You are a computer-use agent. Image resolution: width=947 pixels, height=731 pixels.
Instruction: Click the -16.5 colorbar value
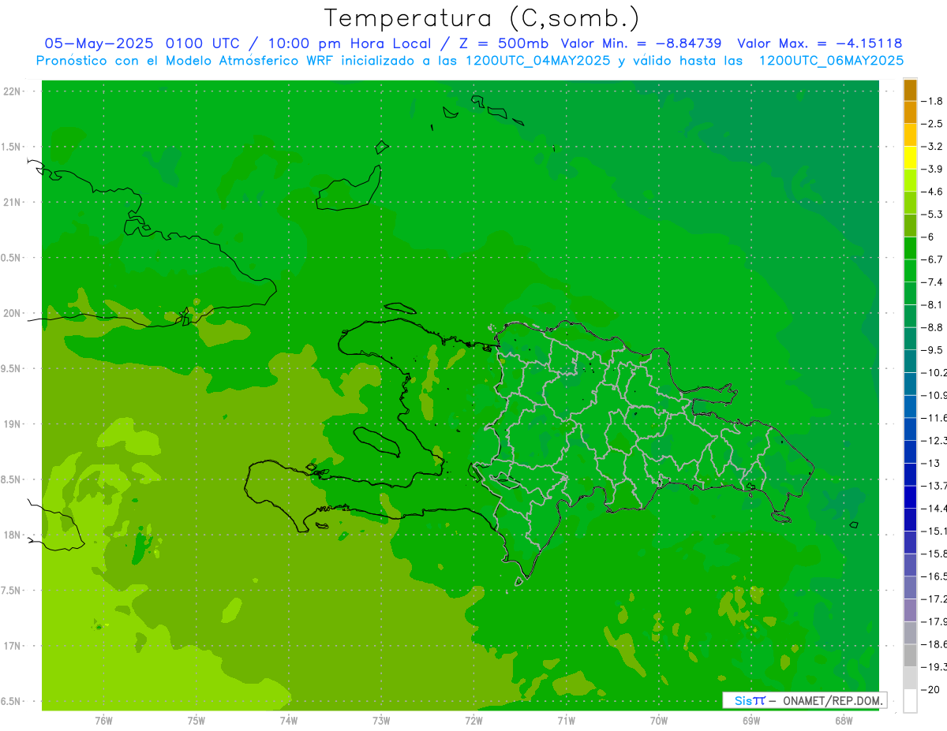(x=934, y=576)
